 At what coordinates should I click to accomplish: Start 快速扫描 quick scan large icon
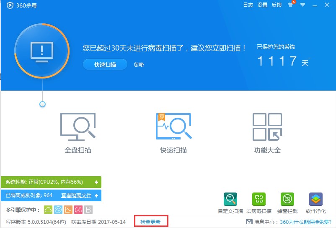coord(173,126)
